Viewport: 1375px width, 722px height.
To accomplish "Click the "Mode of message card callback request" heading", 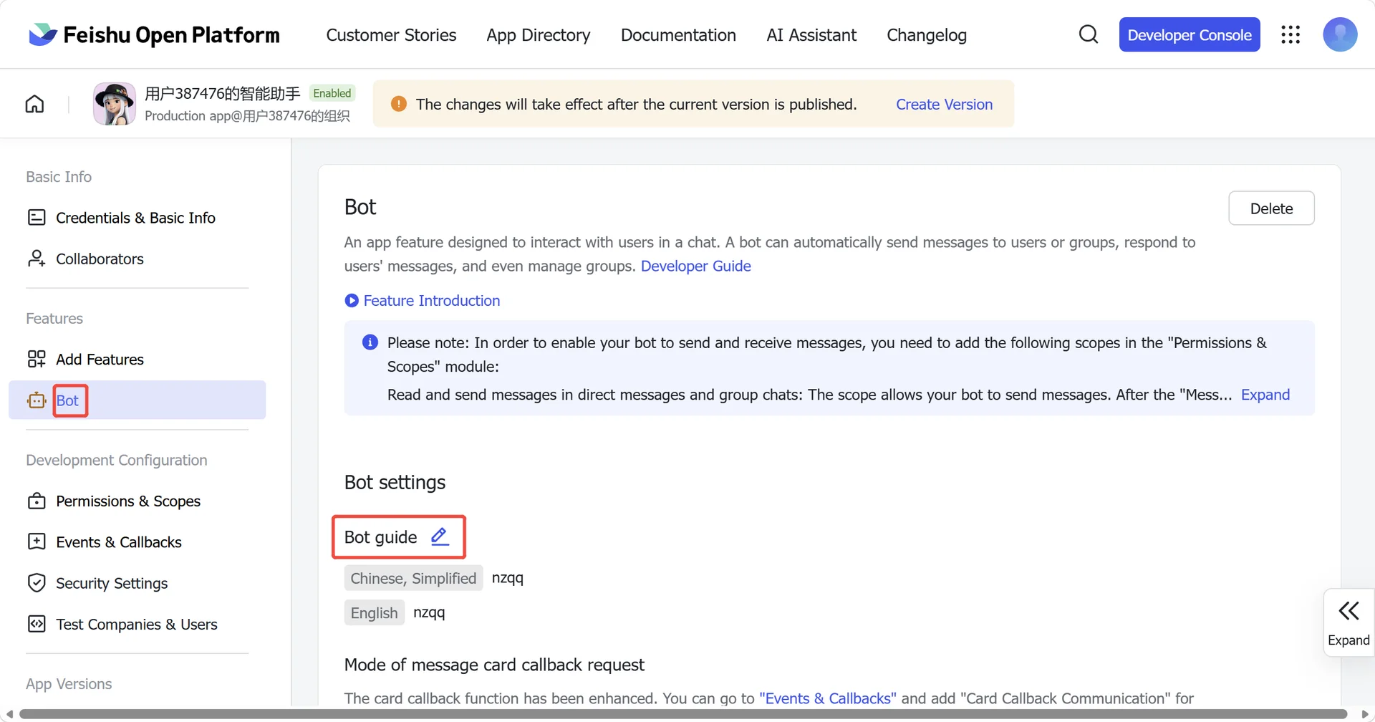I will pyautogui.click(x=494, y=665).
